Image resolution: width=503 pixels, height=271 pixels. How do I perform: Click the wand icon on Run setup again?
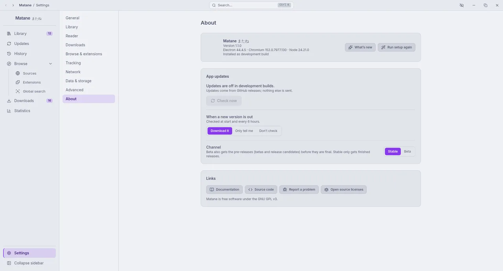pos(383,47)
